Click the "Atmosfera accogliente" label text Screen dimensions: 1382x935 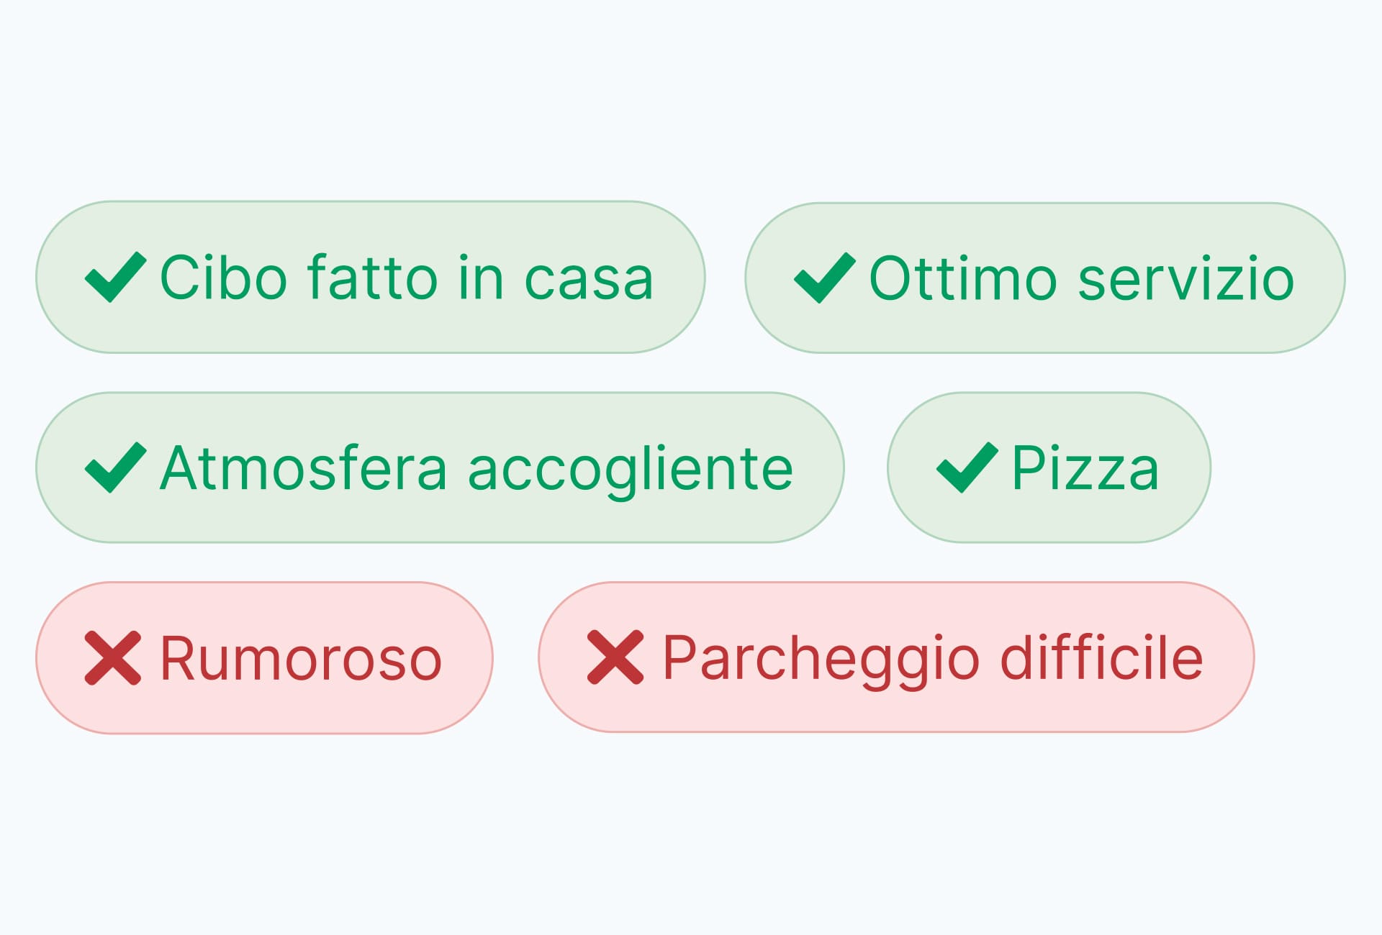point(477,469)
